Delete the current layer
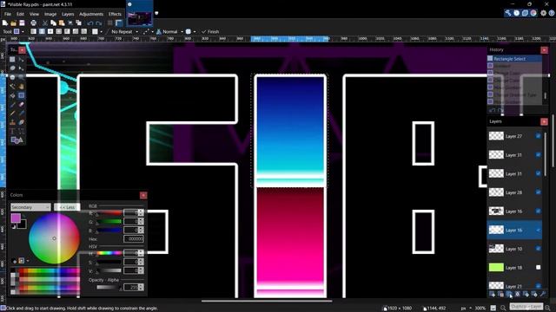This screenshot has width=556, height=312. [x=500, y=294]
